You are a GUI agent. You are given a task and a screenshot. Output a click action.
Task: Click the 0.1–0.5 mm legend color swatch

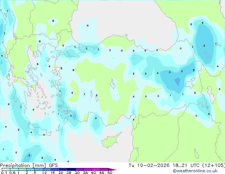point(6,169)
